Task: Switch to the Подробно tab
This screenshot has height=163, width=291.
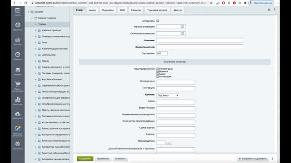Action: 108,10
